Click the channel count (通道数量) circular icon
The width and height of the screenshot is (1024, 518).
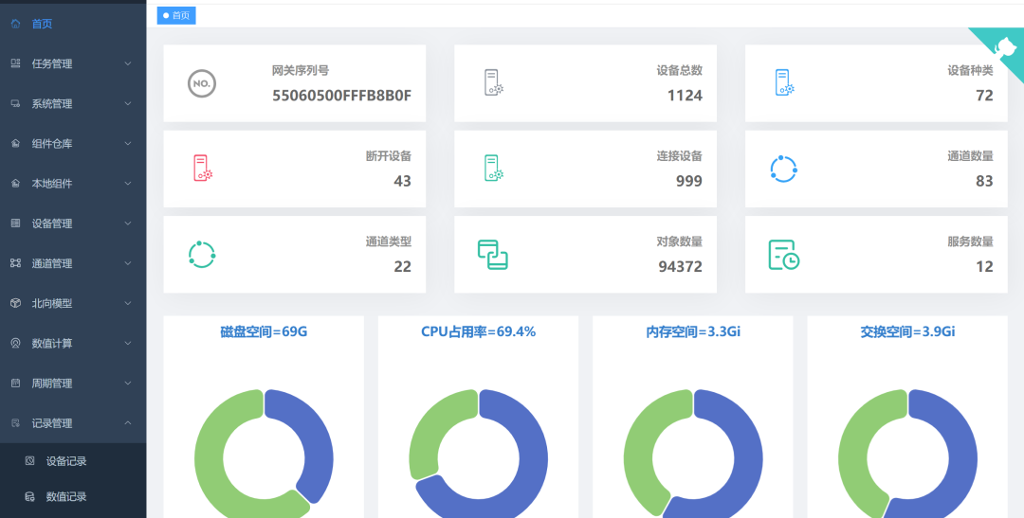[x=783, y=169]
